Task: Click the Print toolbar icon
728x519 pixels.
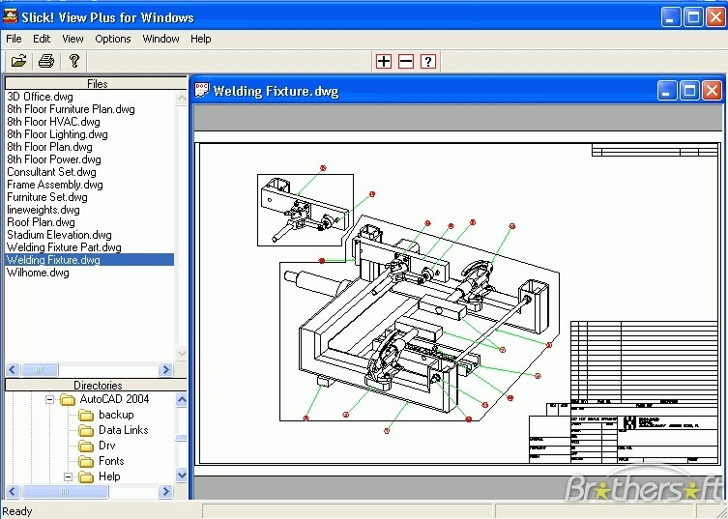Action: pos(46,61)
